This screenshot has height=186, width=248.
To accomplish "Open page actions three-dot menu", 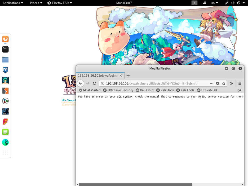I will click(211, 83).
